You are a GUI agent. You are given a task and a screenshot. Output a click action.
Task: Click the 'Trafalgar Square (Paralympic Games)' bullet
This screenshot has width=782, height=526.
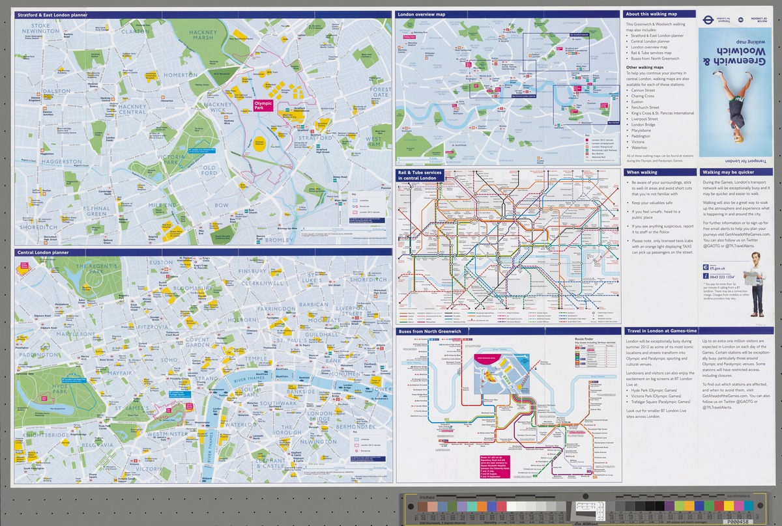[x=662, y=402]
